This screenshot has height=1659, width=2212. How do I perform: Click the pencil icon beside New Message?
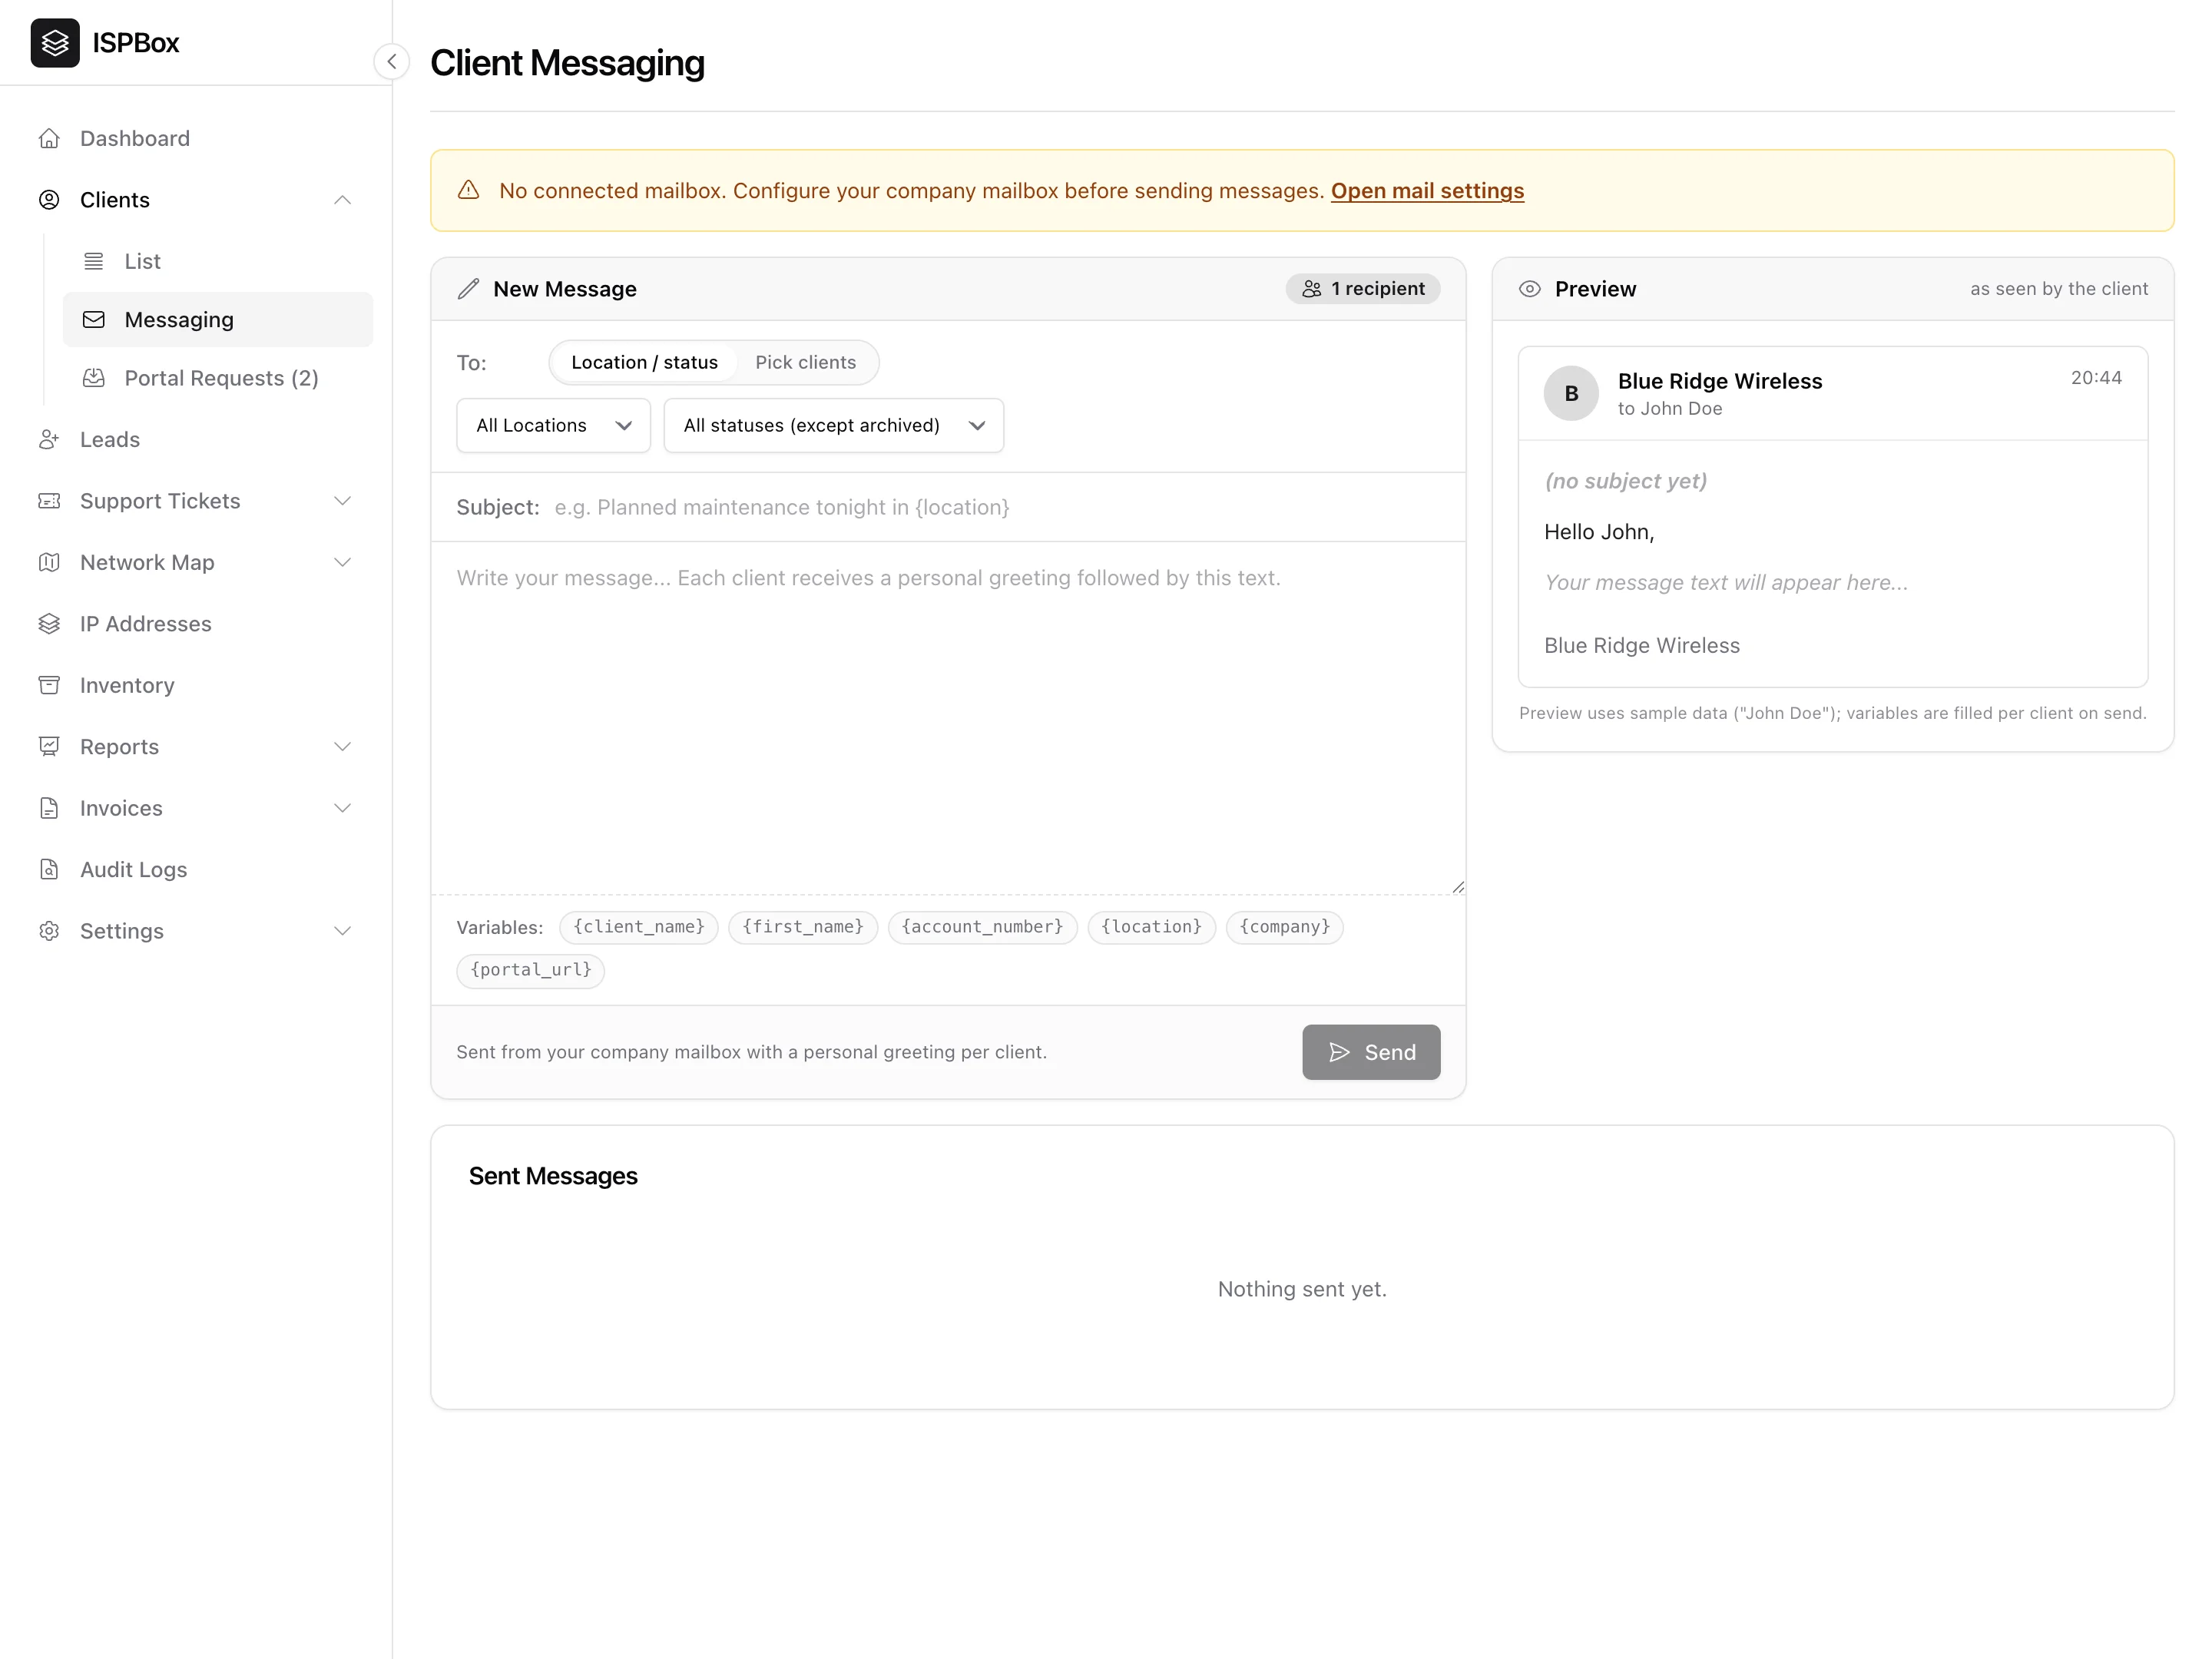(x=468, y=289)
